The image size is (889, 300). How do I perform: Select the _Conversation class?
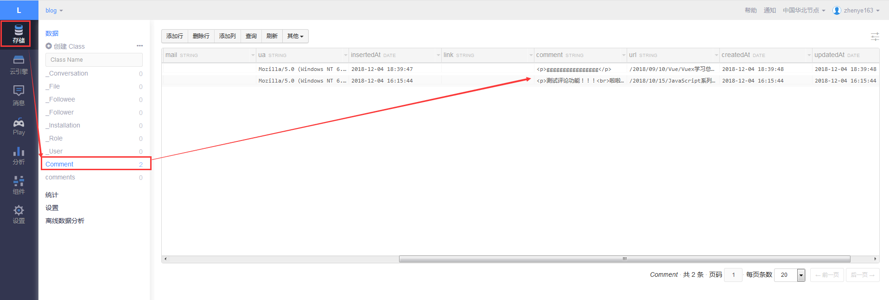point(94,73)
